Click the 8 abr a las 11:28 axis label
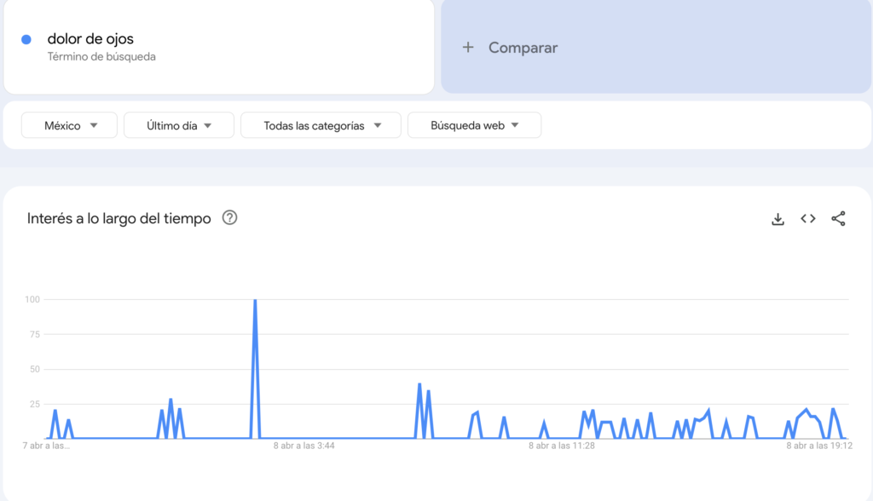This screenshot has height=501, width=873. click(561, 446)
